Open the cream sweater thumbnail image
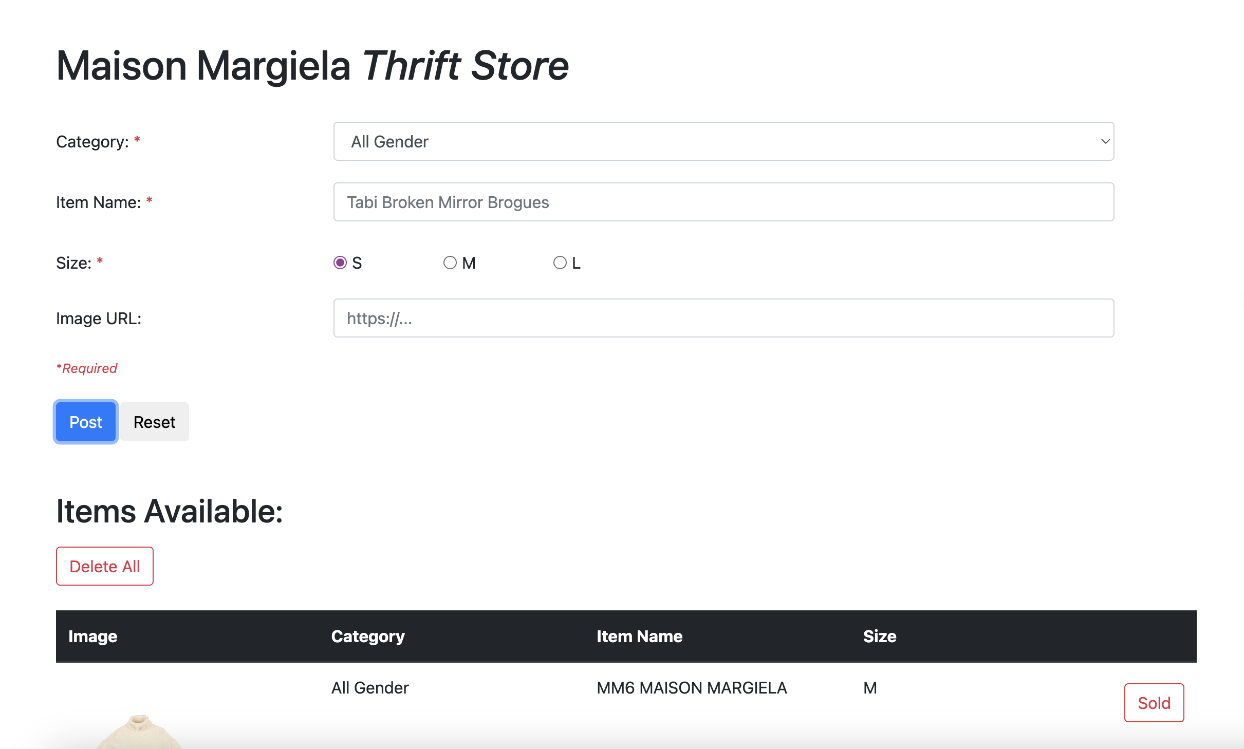The width and height of the screenshot is (1244, 749). tap(139, 732)
